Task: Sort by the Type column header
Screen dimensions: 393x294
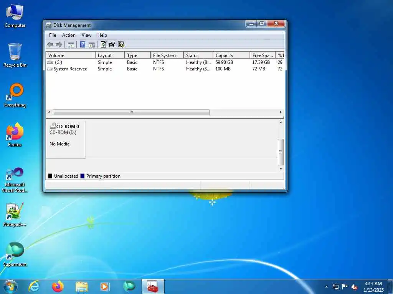Action: tap(137, 55)
